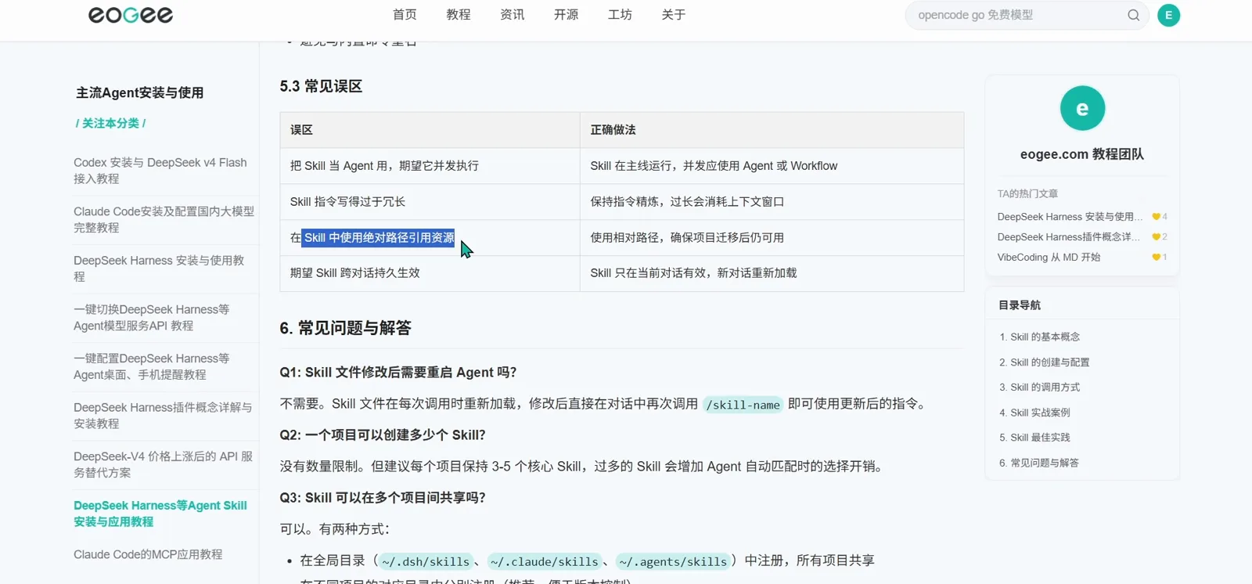Viewport: 1252px width, 584px height.
Task: Click the search magnifier icon
Action: point(1133,15)
